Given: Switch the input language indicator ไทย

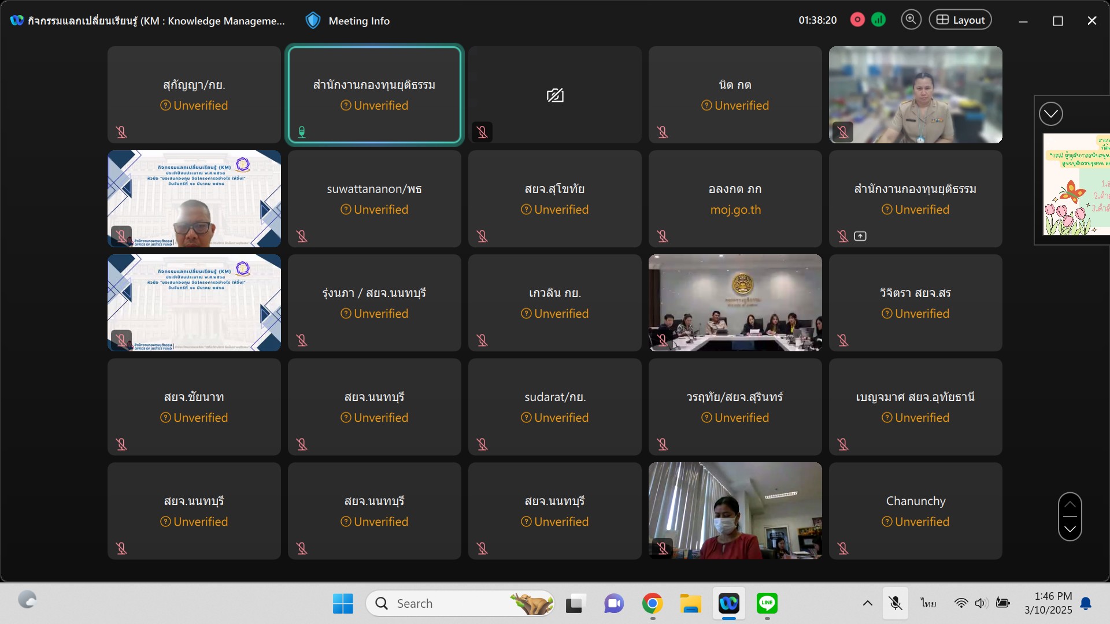Looking at the screenshot, I should click(928, 603).
